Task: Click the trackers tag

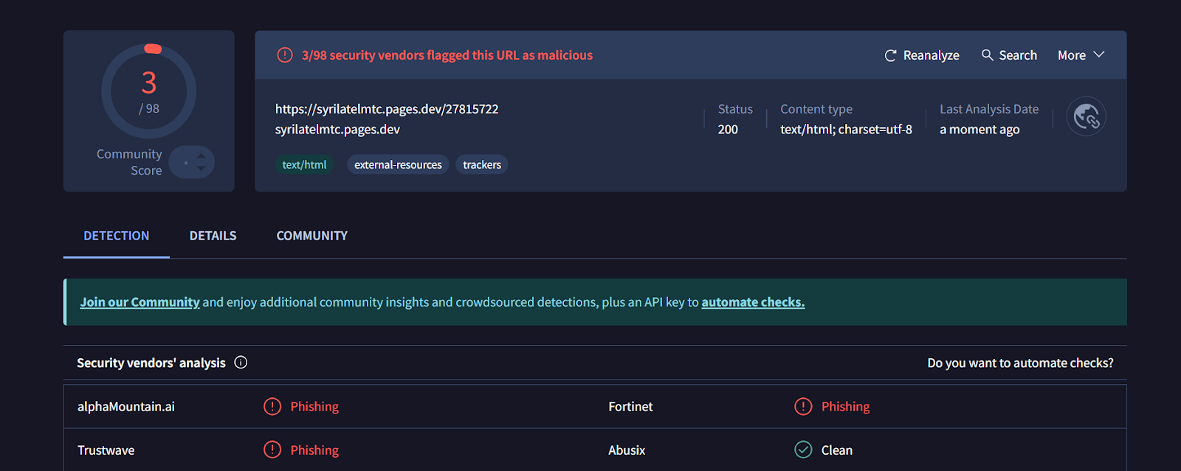Action: point(482,165)
